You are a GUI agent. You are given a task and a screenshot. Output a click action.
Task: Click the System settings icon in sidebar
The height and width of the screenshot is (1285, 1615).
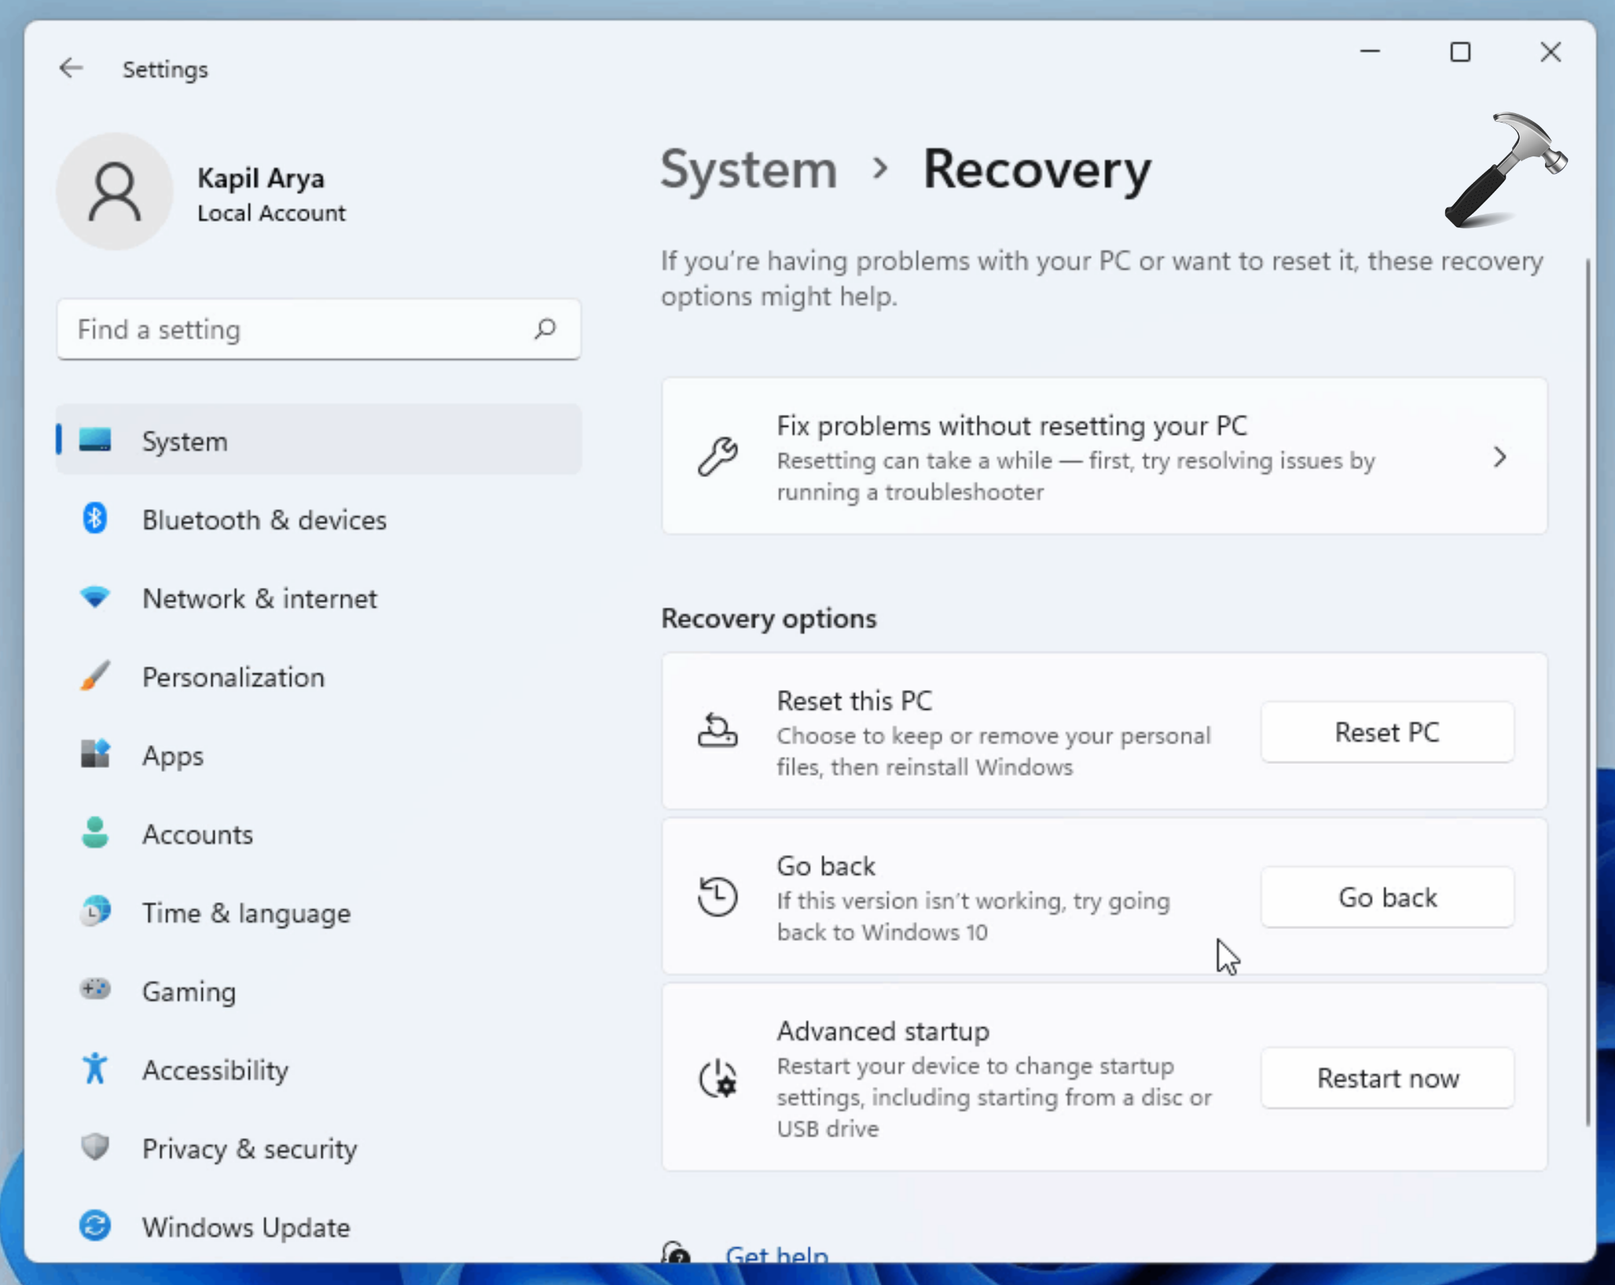(94, 441)
